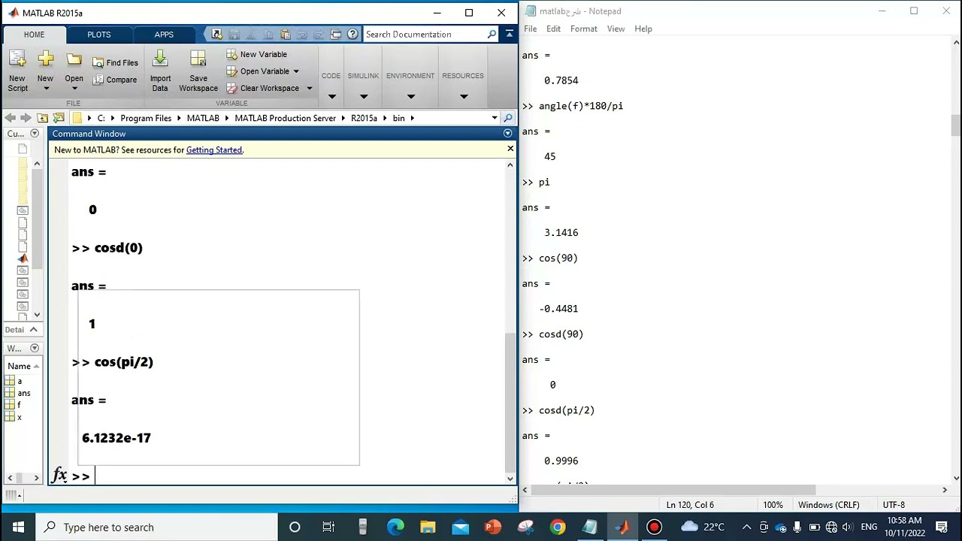The width and height of the screenshot is (962, 541).
Task: Click the Compare tool
Action: (115, 80)
